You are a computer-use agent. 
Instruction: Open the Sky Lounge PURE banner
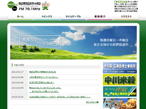point(120,92)
